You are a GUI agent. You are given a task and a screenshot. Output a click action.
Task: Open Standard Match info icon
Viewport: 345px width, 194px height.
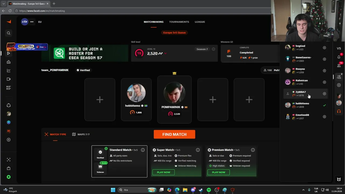(143, 150)
